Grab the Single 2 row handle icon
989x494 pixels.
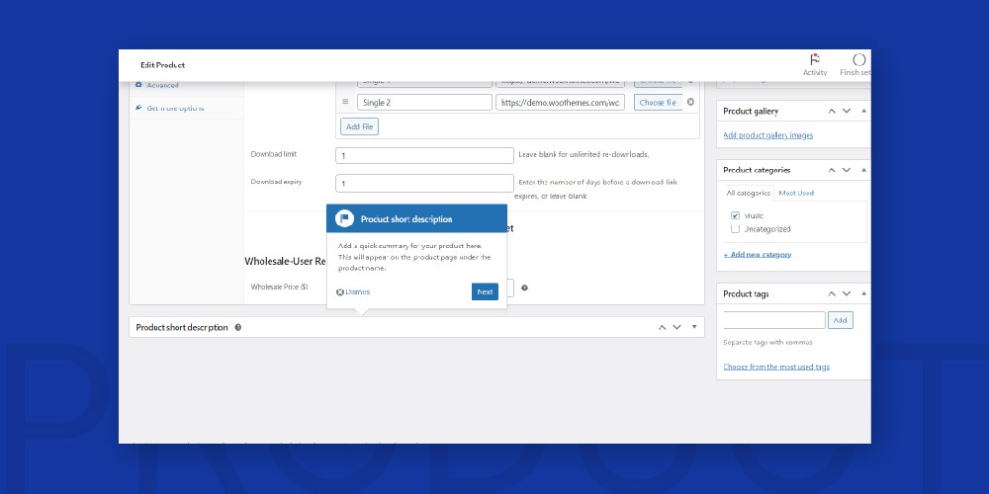(345, 102)
